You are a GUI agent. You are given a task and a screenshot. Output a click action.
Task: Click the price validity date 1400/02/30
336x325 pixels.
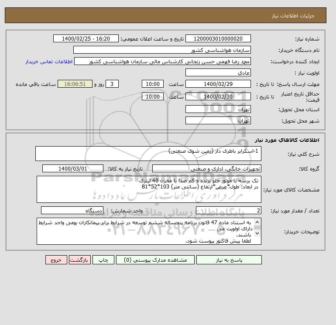click(x=218, y=96)
